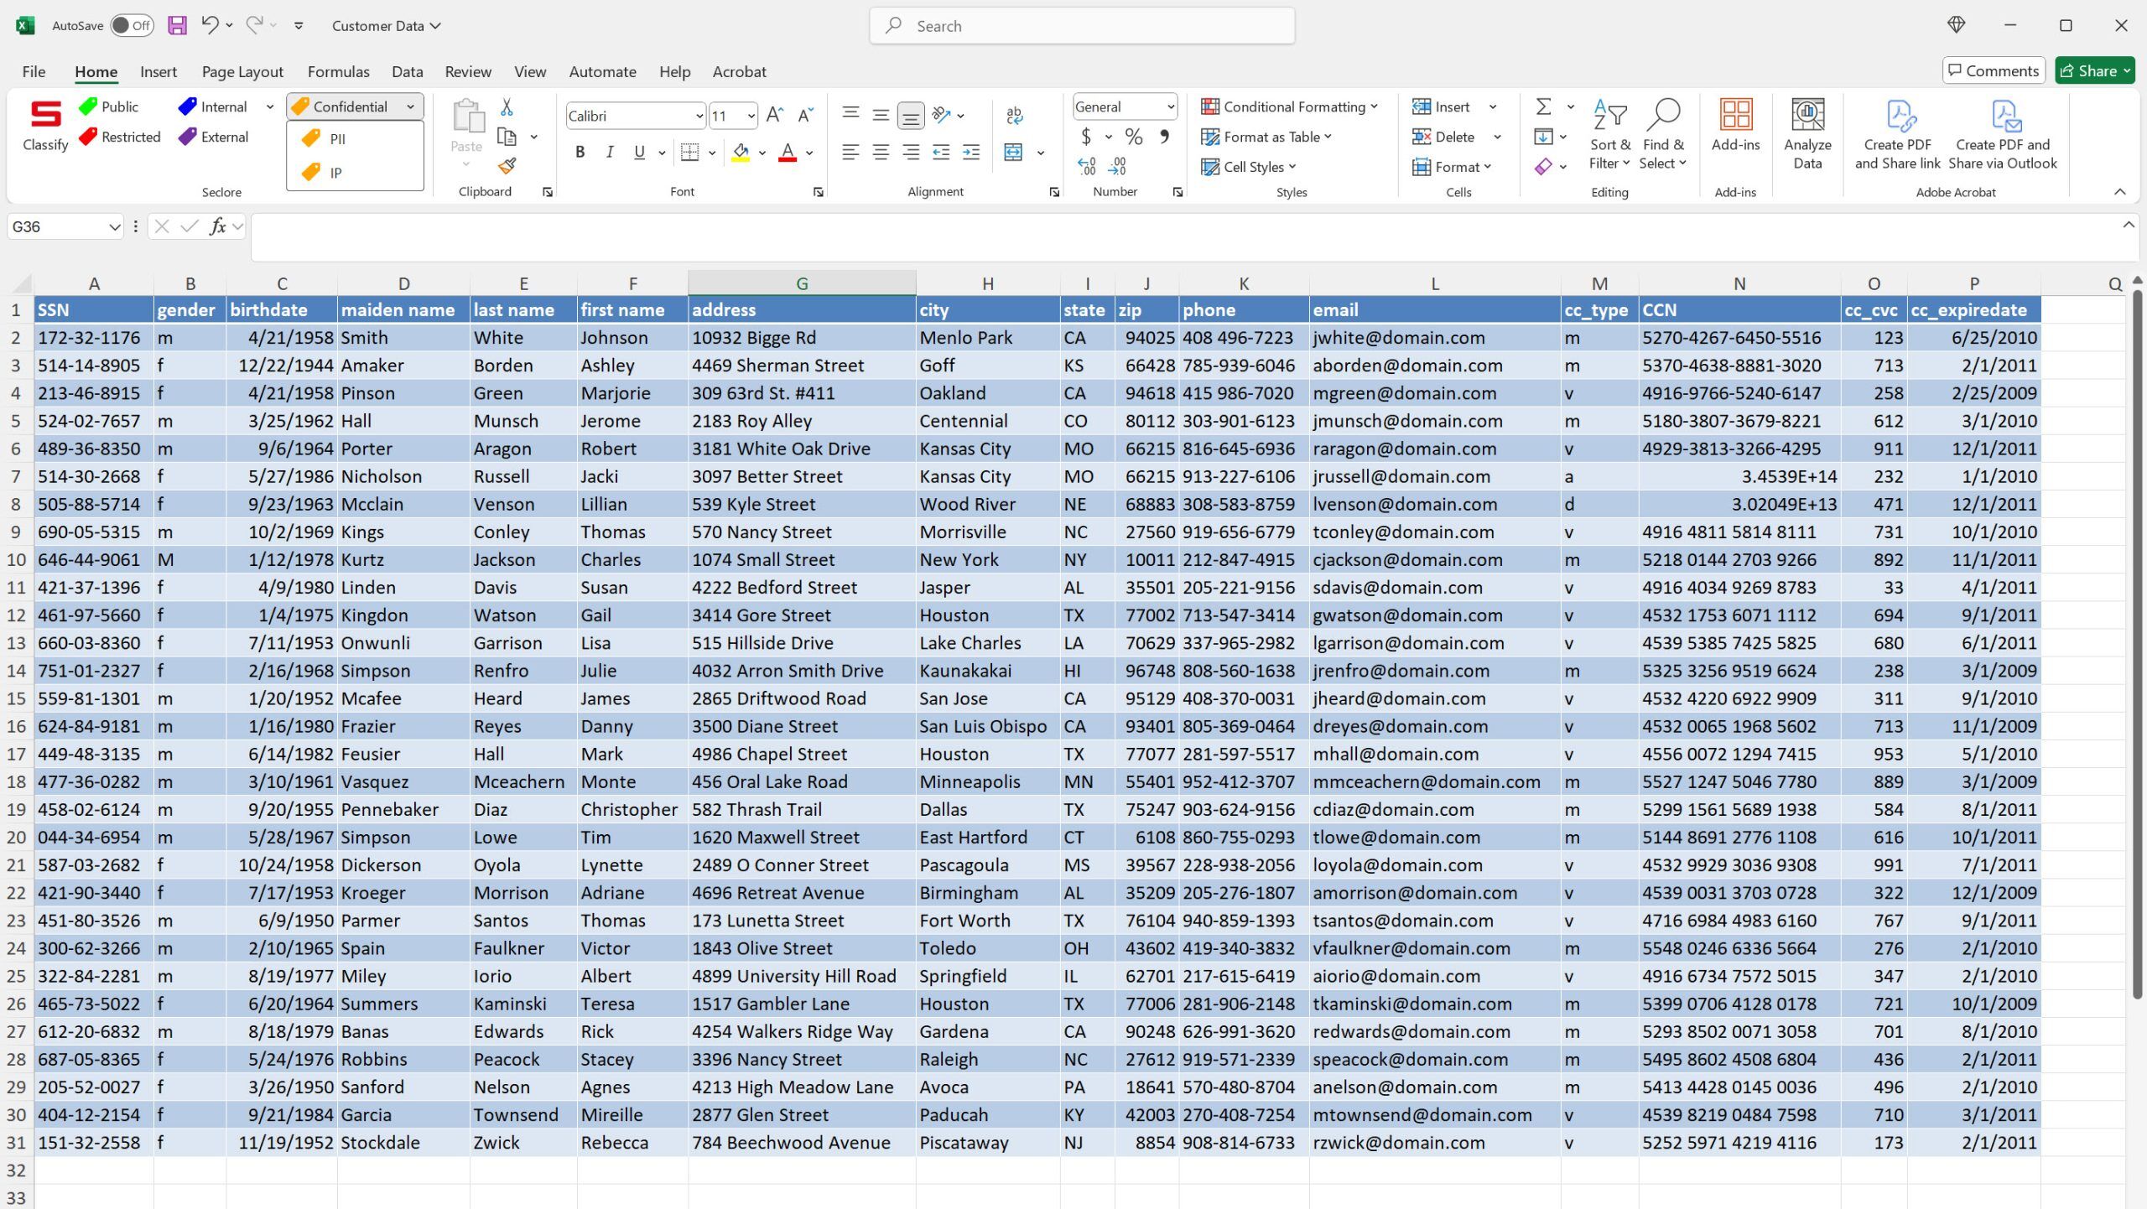Click the Percent Style icon
Screen dimensions: 2147x1209
point(1134,136)
